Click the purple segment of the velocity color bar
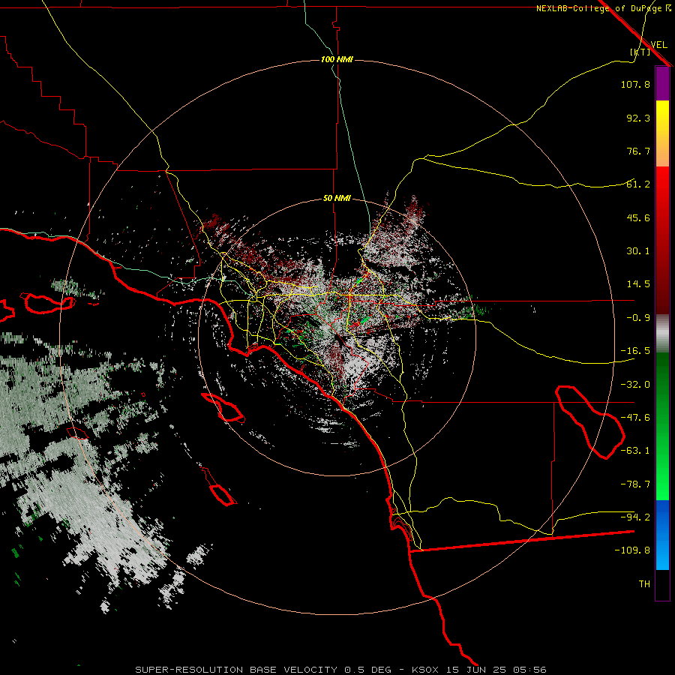Screen dimensions: 675x675 point(662,84)
